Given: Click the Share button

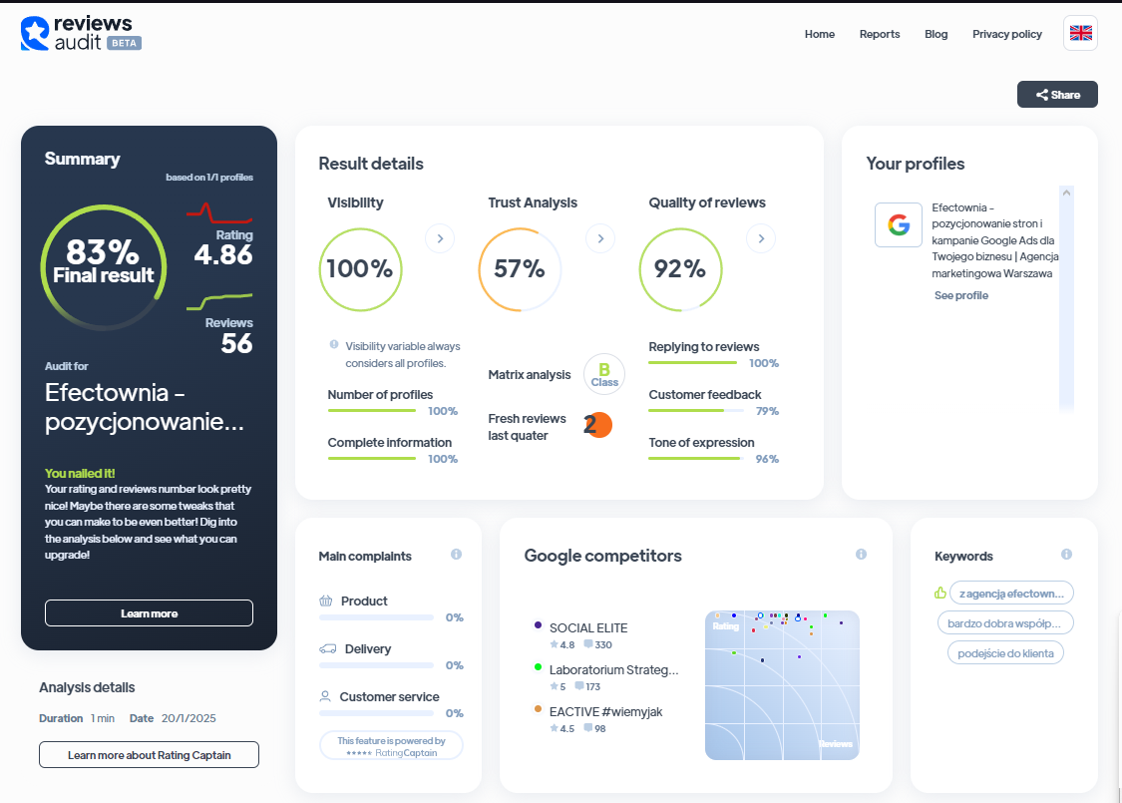Looking at the screenshot, I should (x=1057, y=95).
